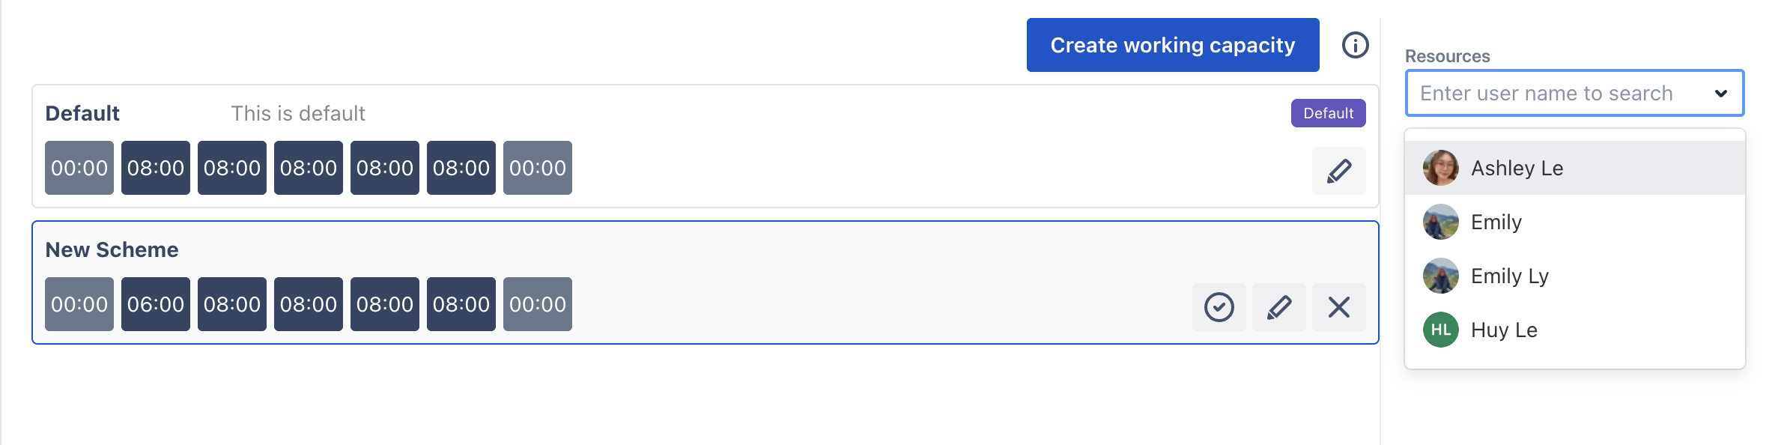1784x445 pixels.
Task: Select Huy Le from the user list
Action: [x=1503, y=330]
